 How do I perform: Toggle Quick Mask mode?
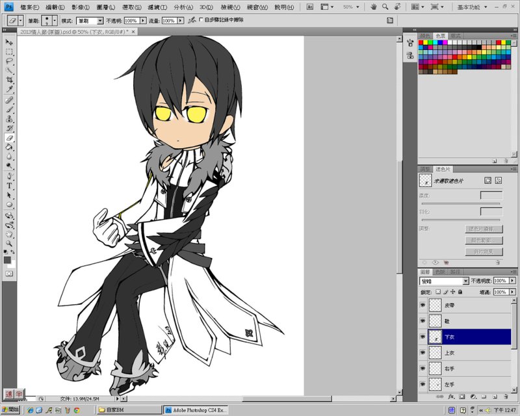point(9,274)
